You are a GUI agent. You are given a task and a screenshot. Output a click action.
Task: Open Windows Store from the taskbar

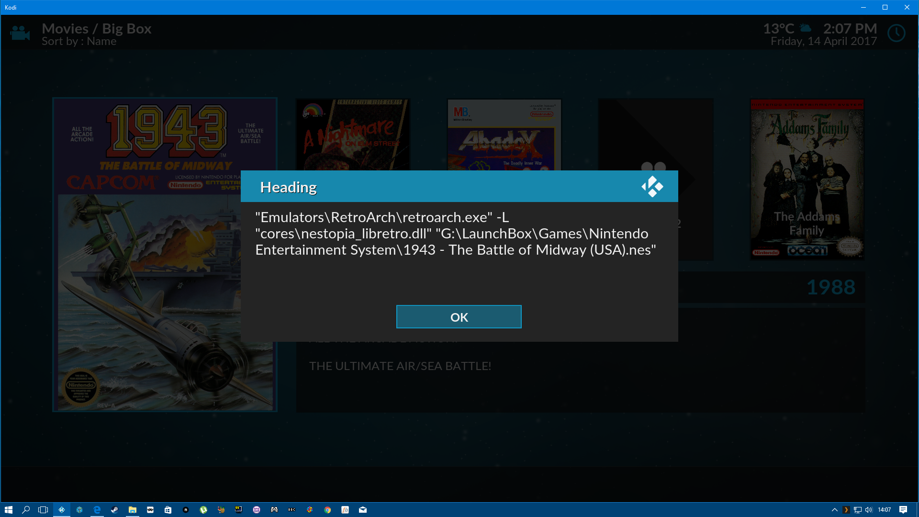pyautogui.click(x=168, y=510)
